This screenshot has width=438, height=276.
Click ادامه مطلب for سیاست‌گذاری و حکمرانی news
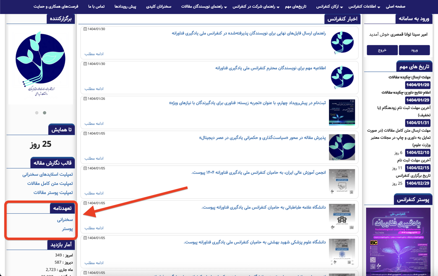pos(94,159)
